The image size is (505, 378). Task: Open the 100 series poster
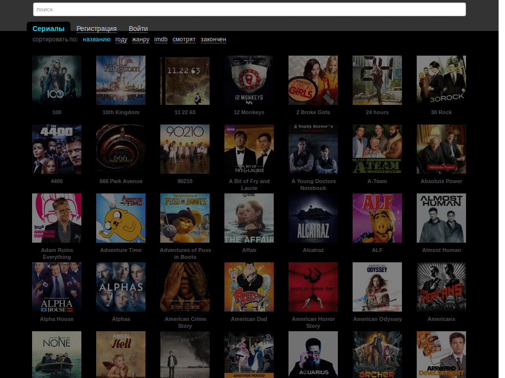pos(57,80)
